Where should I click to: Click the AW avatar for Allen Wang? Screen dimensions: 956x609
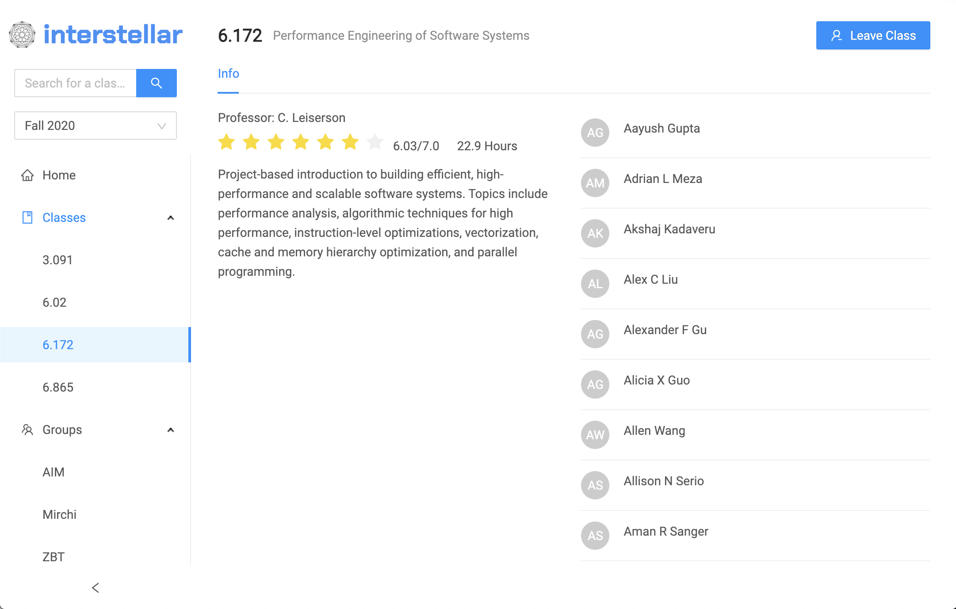(x=595, y=435)
